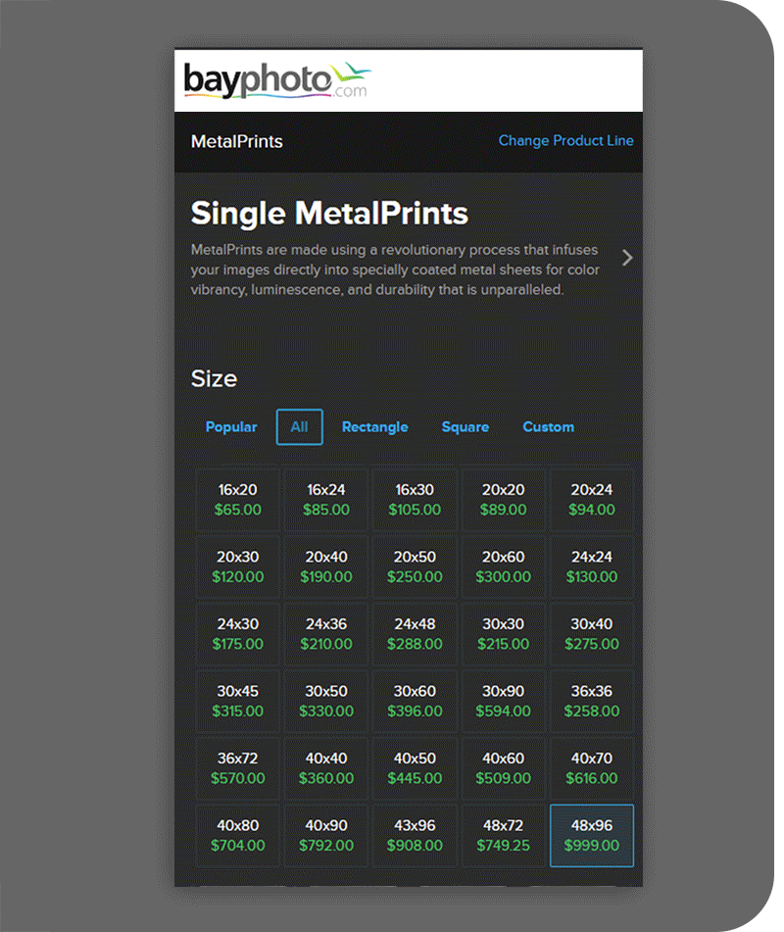
Task: Select the 36x72 size tile
Action: (237, 768)
